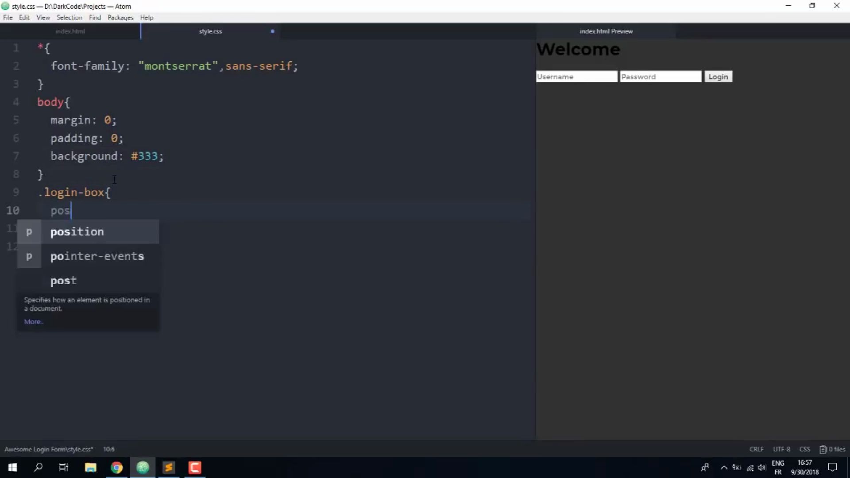The height and width of the screenshot is (478, 850).
Task: Select position from the autocomplete suggestions
Action: (x=77, y=231)
